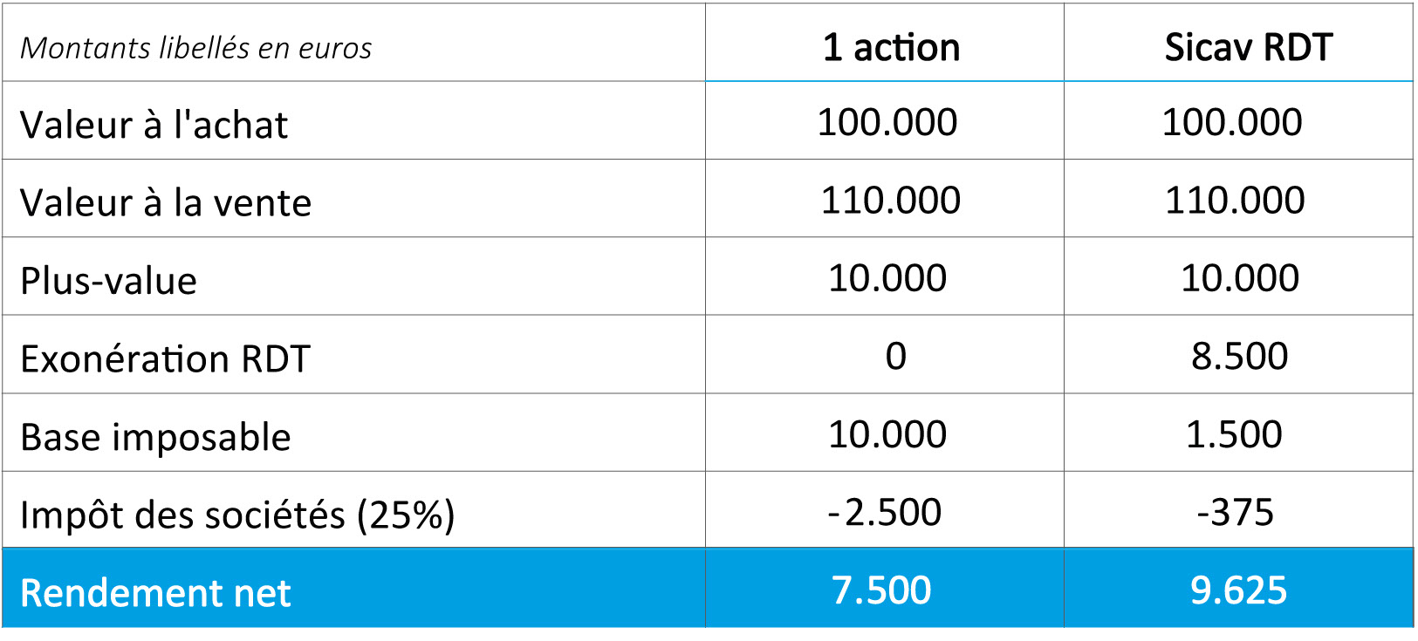This screenshot has width=1418, height=641.
Task: Click the 'Plus-value' row label
Action: (x=108, y=281)
